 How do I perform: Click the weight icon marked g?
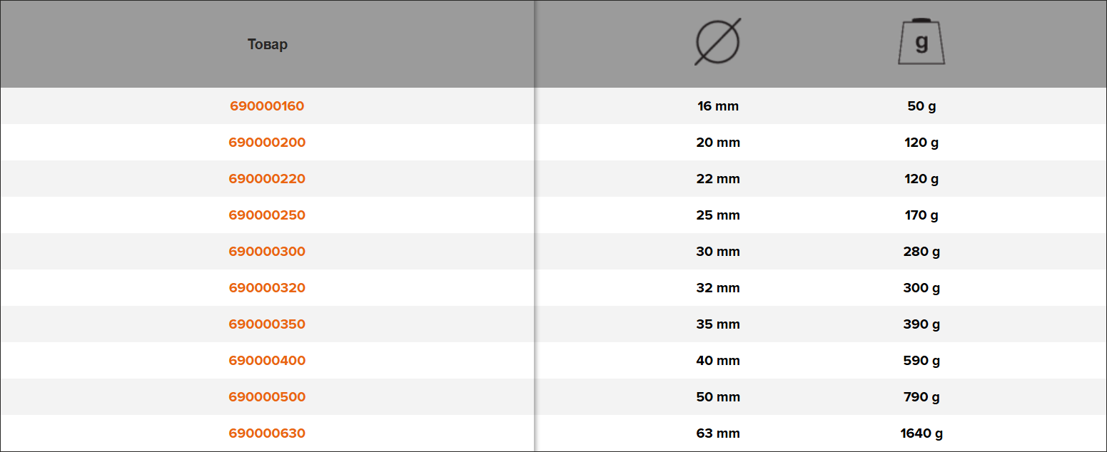point(921,42)
